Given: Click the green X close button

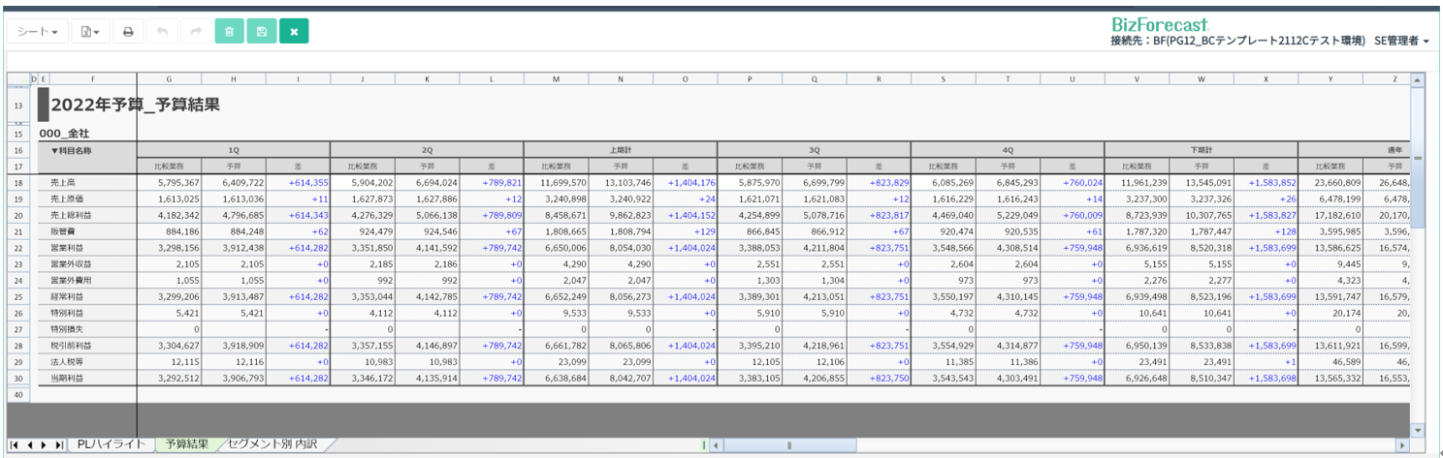Looking at the screenshot, I should [294, 32].
